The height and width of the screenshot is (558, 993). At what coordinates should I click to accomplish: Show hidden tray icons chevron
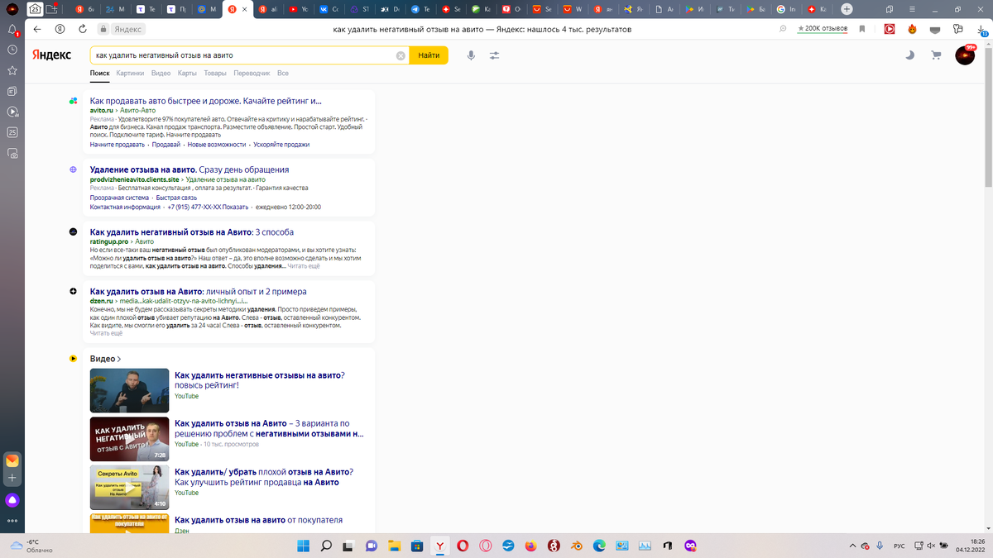(x=853, y=546)
